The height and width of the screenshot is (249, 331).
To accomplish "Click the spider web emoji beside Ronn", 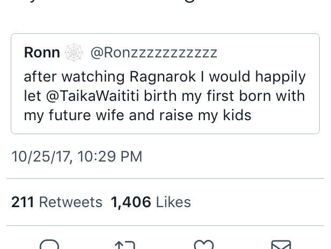I will pos(73,53).
